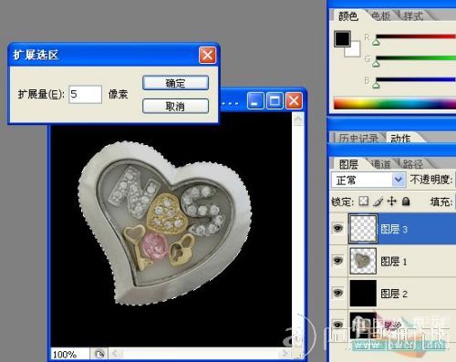
Task: Switch to the 路径 tab
Action: (x=413, y=164)
